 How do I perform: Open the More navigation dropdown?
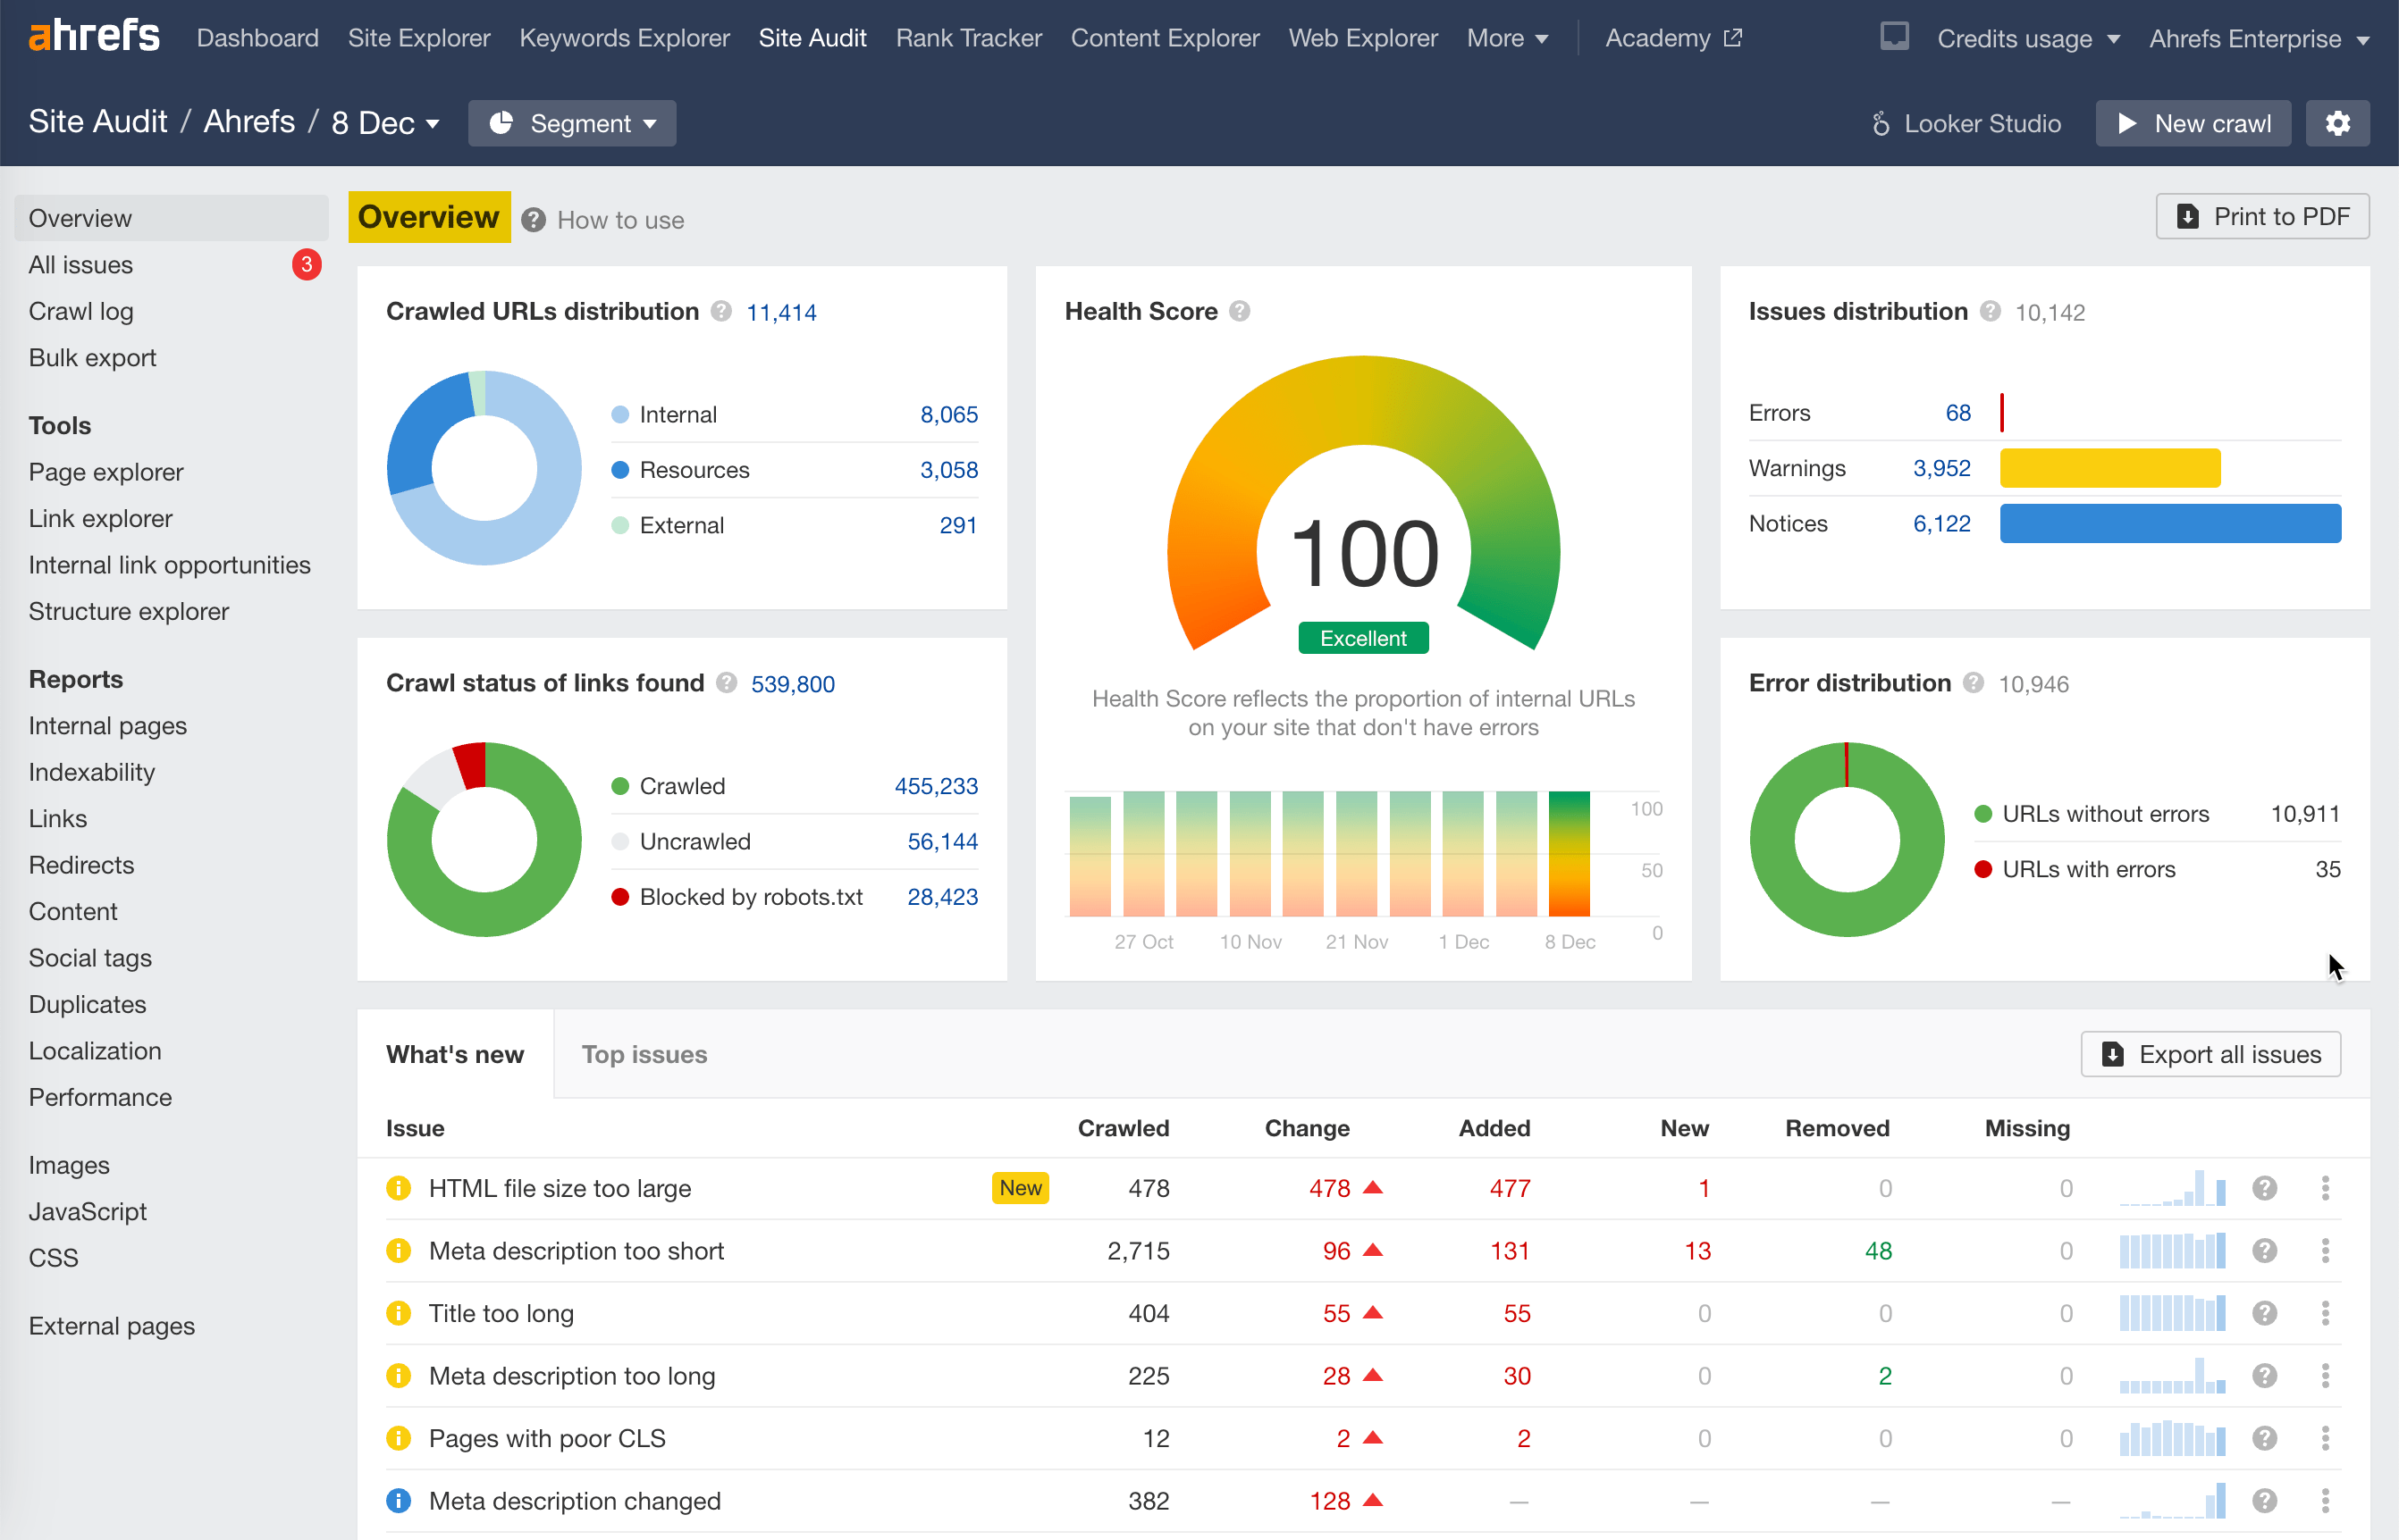(1508, 38)
